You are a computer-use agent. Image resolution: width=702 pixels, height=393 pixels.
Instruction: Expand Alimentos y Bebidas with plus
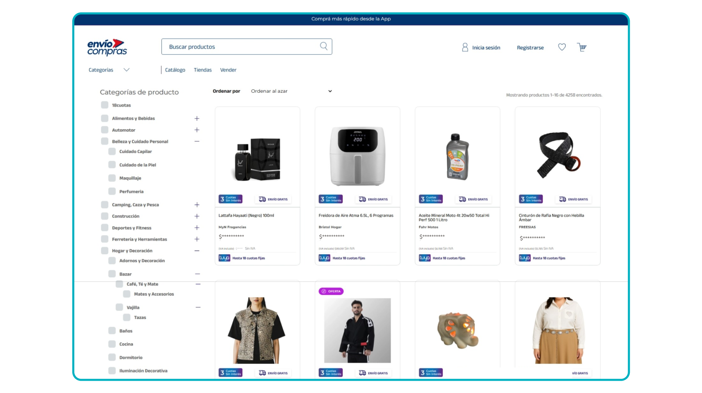pos(197,118)
